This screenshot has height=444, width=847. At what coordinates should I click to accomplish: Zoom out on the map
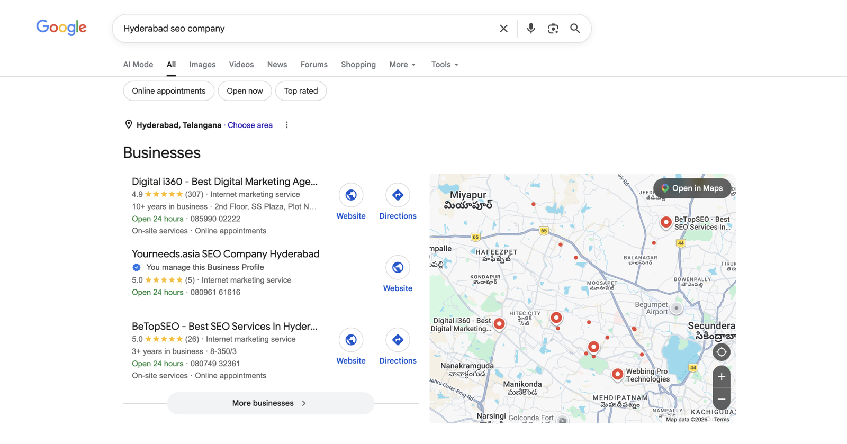click(721, 398)
